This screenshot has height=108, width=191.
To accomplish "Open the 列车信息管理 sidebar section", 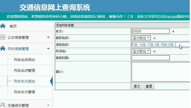I will 18,49.
